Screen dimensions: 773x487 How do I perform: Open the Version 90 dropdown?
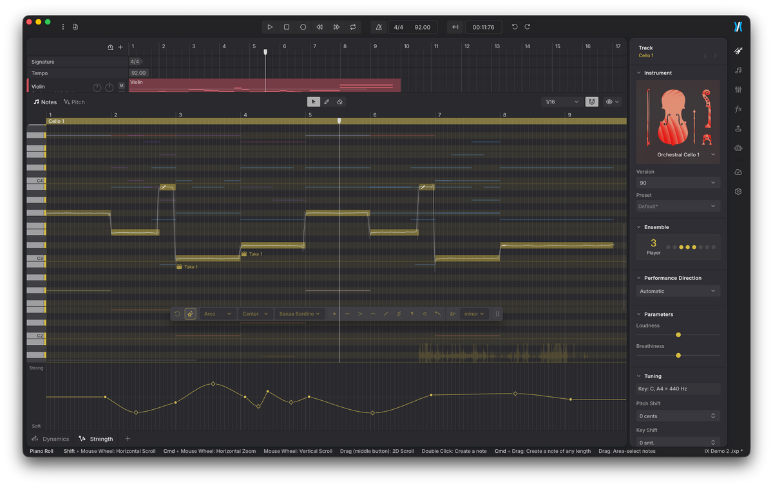(x=678, y=183)
